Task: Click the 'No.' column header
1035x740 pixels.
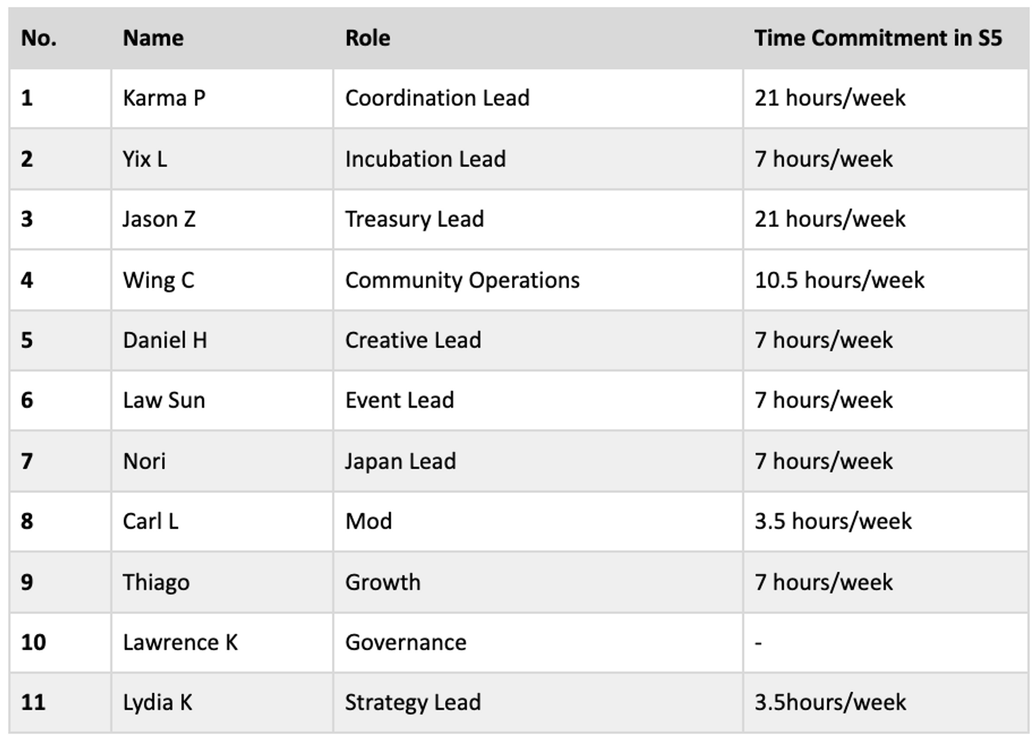Action: (x=39, y=38)
